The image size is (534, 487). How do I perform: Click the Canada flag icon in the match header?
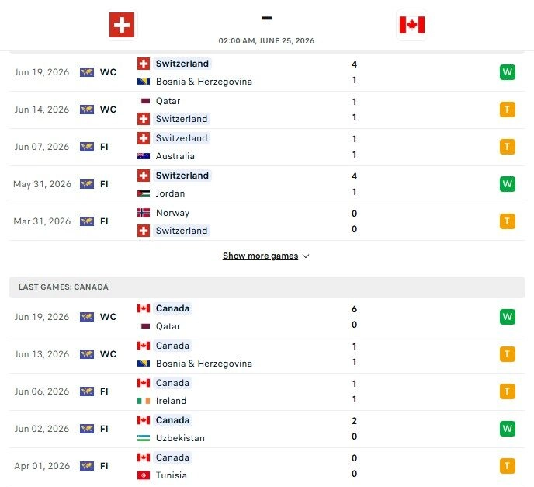411,25
